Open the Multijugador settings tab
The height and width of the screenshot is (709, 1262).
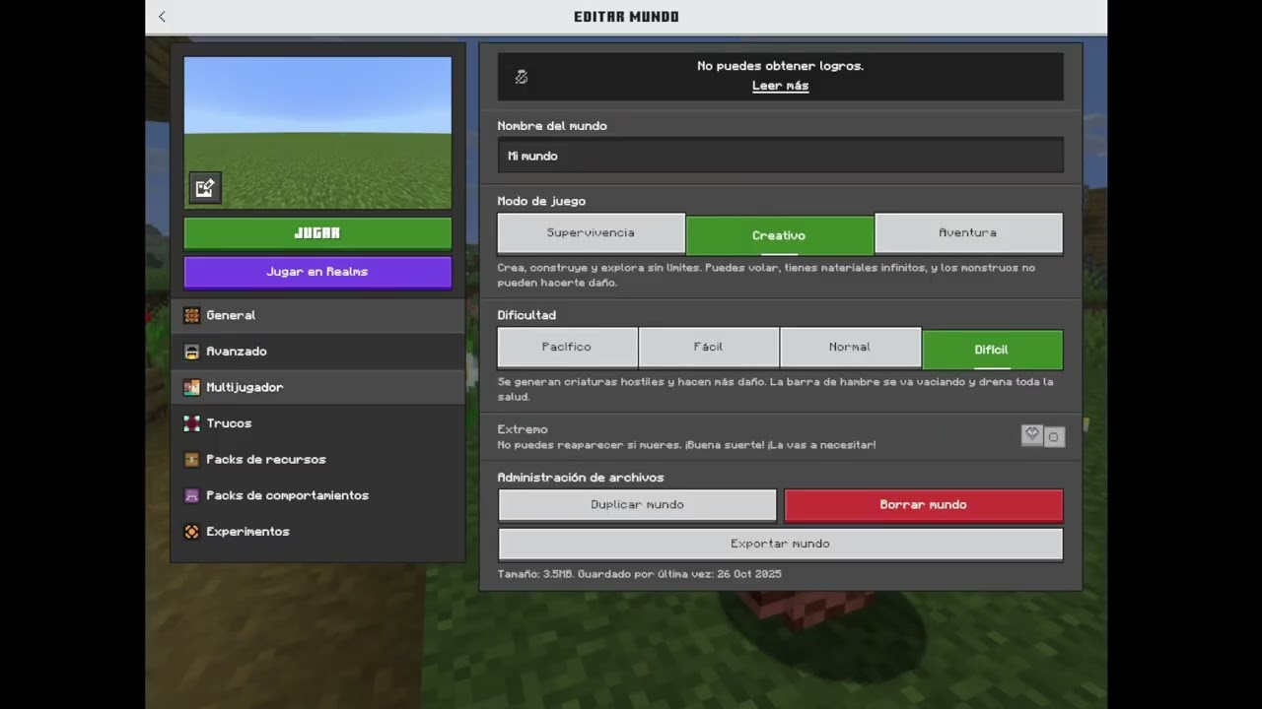(317, 387)
